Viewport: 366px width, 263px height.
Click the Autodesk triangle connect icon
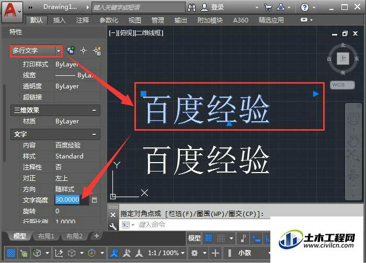[x=281, y=7]
